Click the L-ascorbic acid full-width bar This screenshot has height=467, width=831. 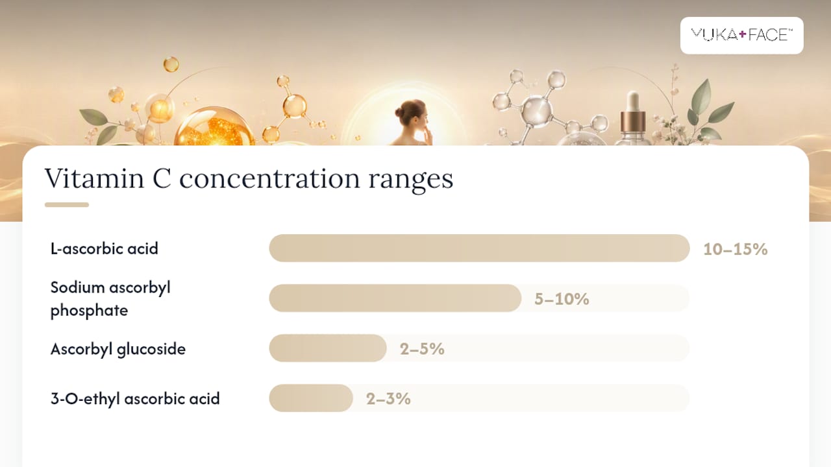479,248
